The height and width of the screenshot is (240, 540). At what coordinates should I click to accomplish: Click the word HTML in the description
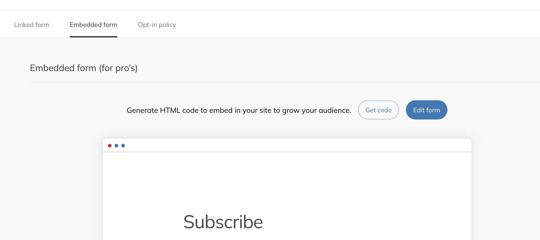pyautogui.click(x=170, y=110)
